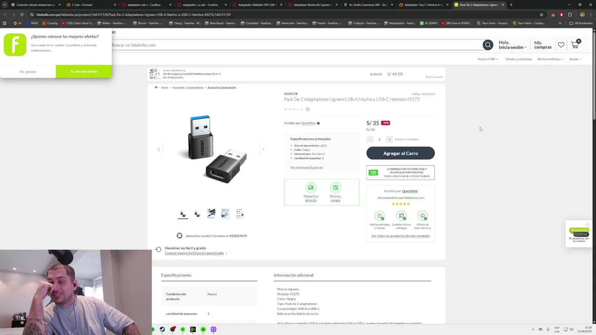Open Accesorios Computación breadcrumb

[x=222, y=87]
